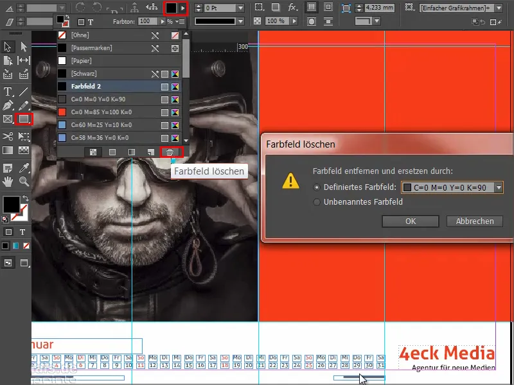The width and height of the screenshot is (514, 385).
Task: Select the Rectangle tool
Action: 24,119
